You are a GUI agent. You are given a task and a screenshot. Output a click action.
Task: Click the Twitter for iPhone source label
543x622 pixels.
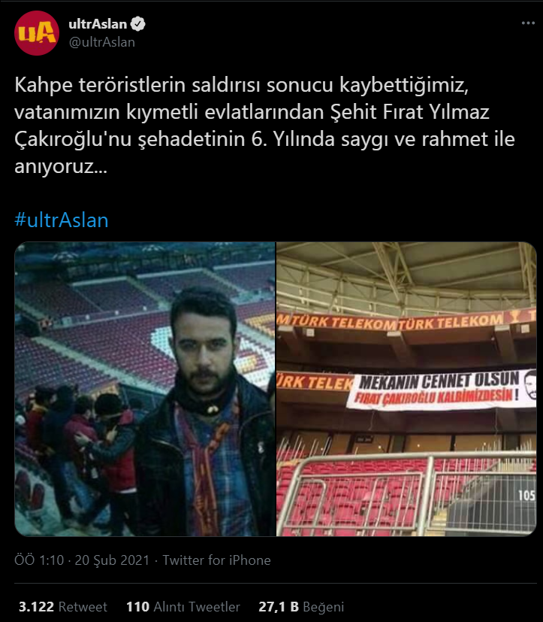(216, 560)
